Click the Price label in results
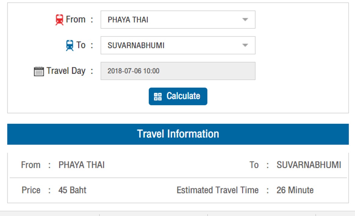Viewport: 355px width, 216px height. (x=31, y=190)
